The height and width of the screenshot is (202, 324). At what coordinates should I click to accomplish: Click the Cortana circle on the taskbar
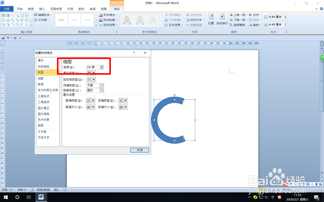pos(17,197)
